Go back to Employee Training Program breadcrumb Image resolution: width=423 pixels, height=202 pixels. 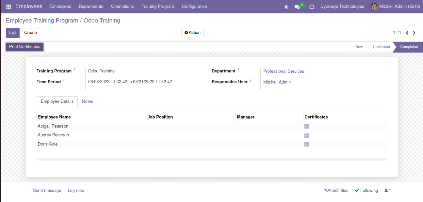click(x=42, y=21)
